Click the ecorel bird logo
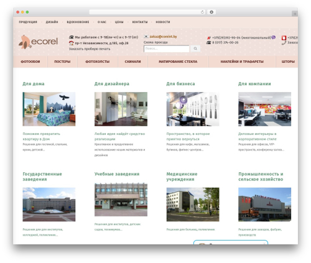The height and width of the screenshot is (263, 311). click(x=38, y=42)
